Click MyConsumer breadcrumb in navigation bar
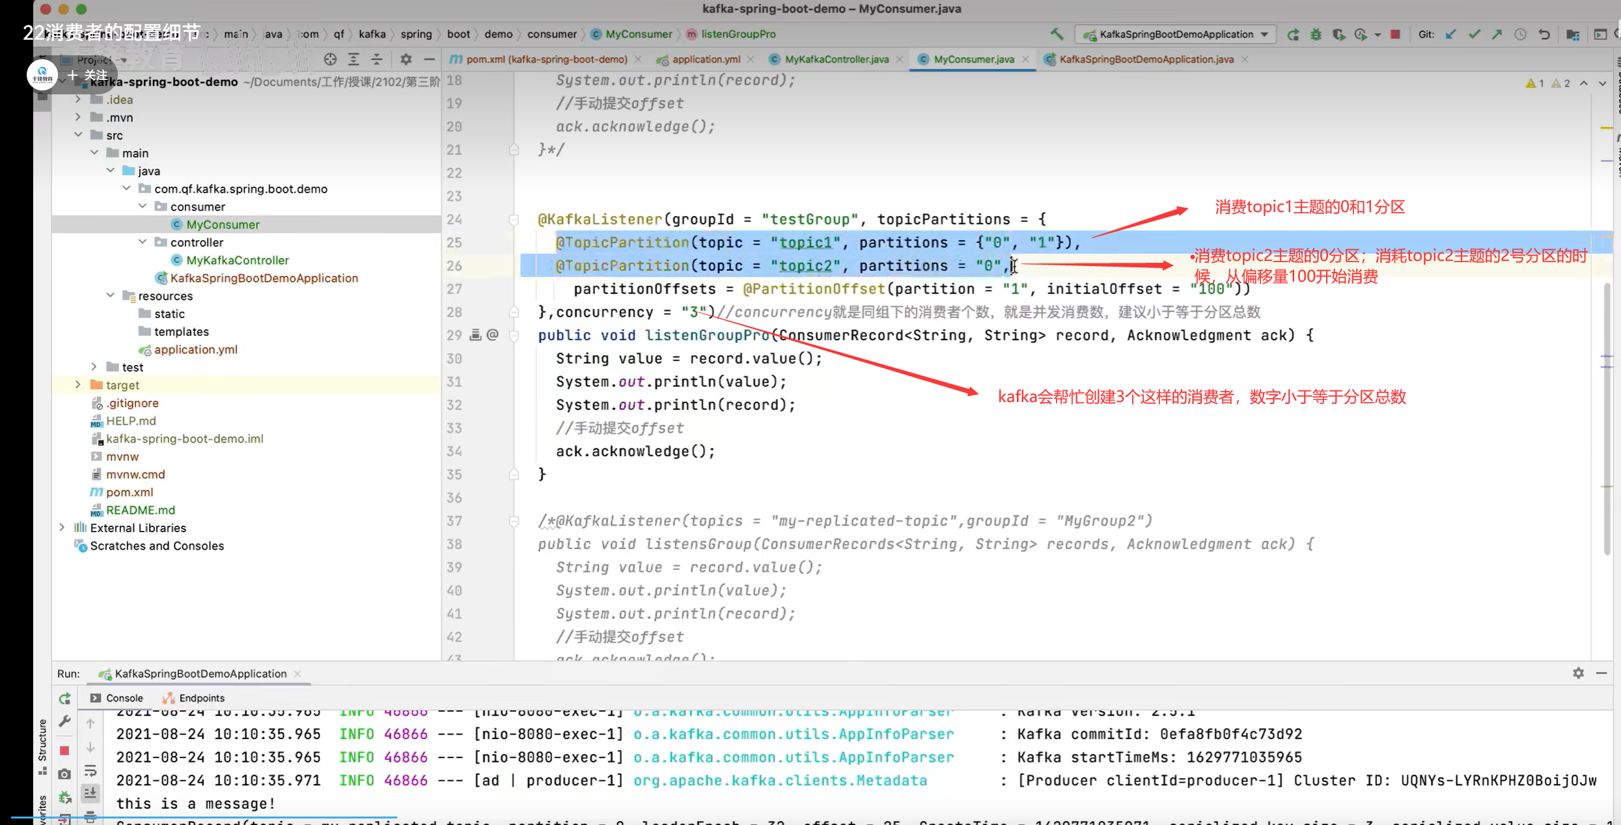 pos(638,34)
